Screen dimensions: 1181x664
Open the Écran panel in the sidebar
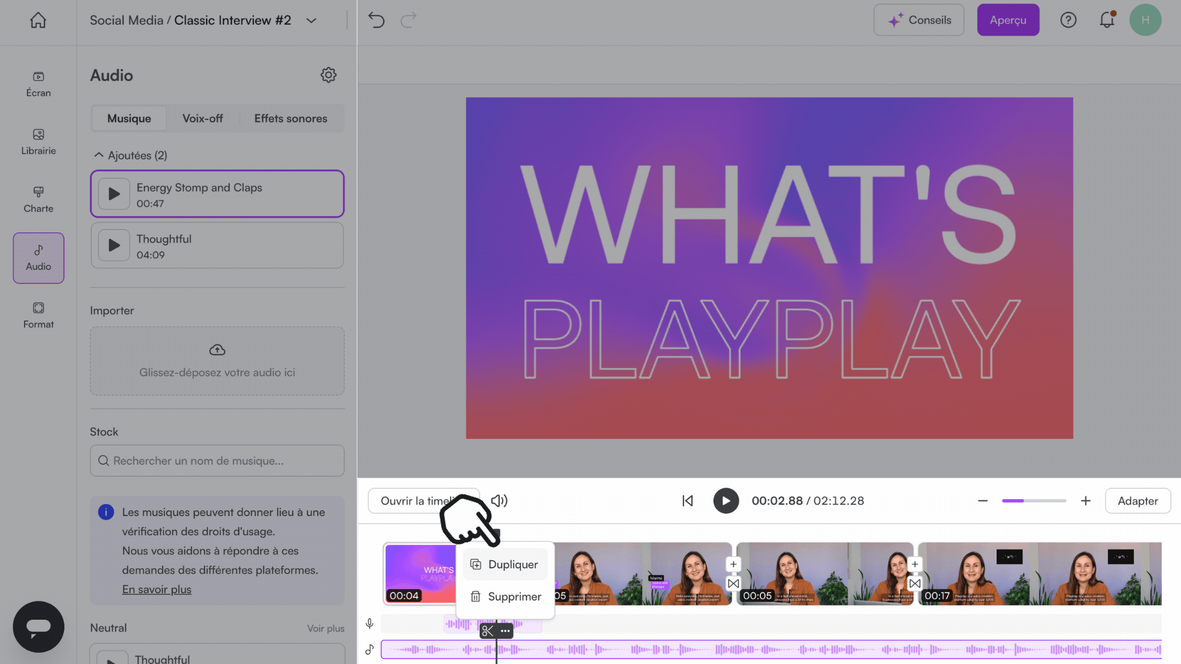(x=38, y=84)
